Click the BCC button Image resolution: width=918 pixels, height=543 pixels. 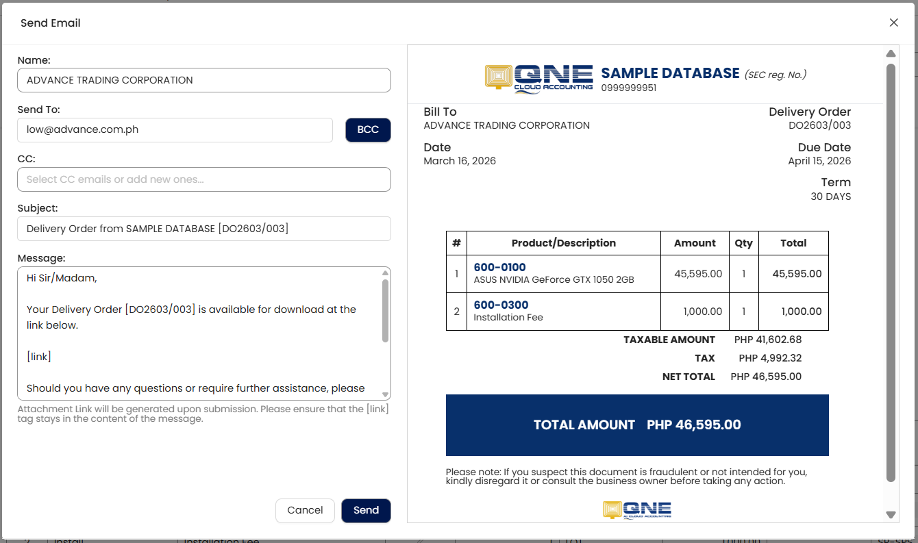click(368, 129)
